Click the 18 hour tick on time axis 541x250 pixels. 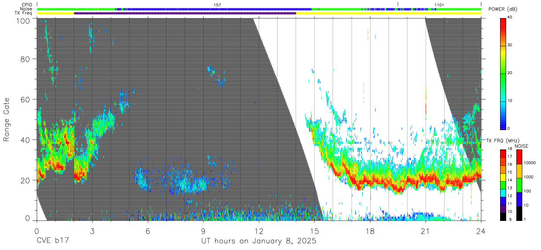tap(370, 231)
